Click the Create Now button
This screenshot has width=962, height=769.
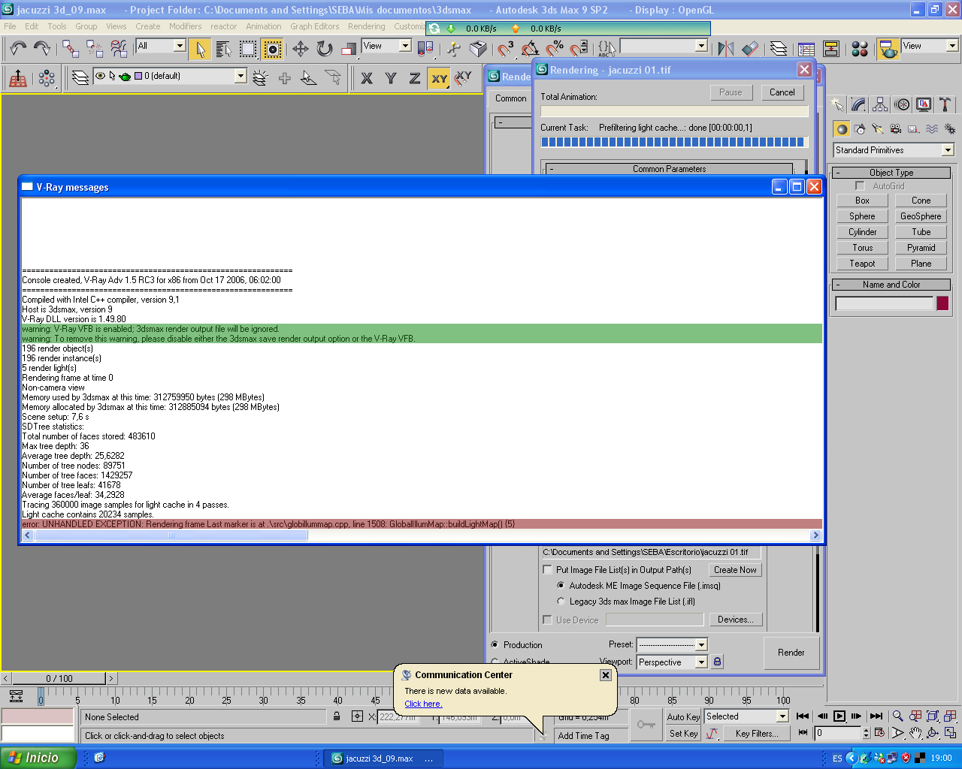coord(735,570)
